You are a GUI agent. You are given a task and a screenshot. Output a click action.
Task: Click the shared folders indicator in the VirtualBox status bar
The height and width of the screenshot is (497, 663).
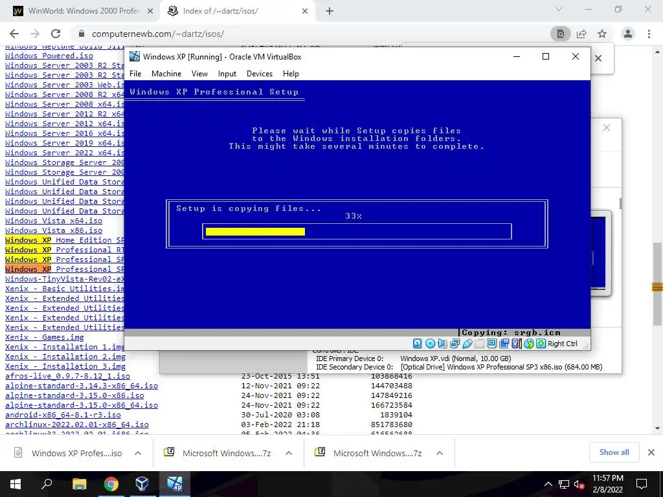(x=479, y=344)
